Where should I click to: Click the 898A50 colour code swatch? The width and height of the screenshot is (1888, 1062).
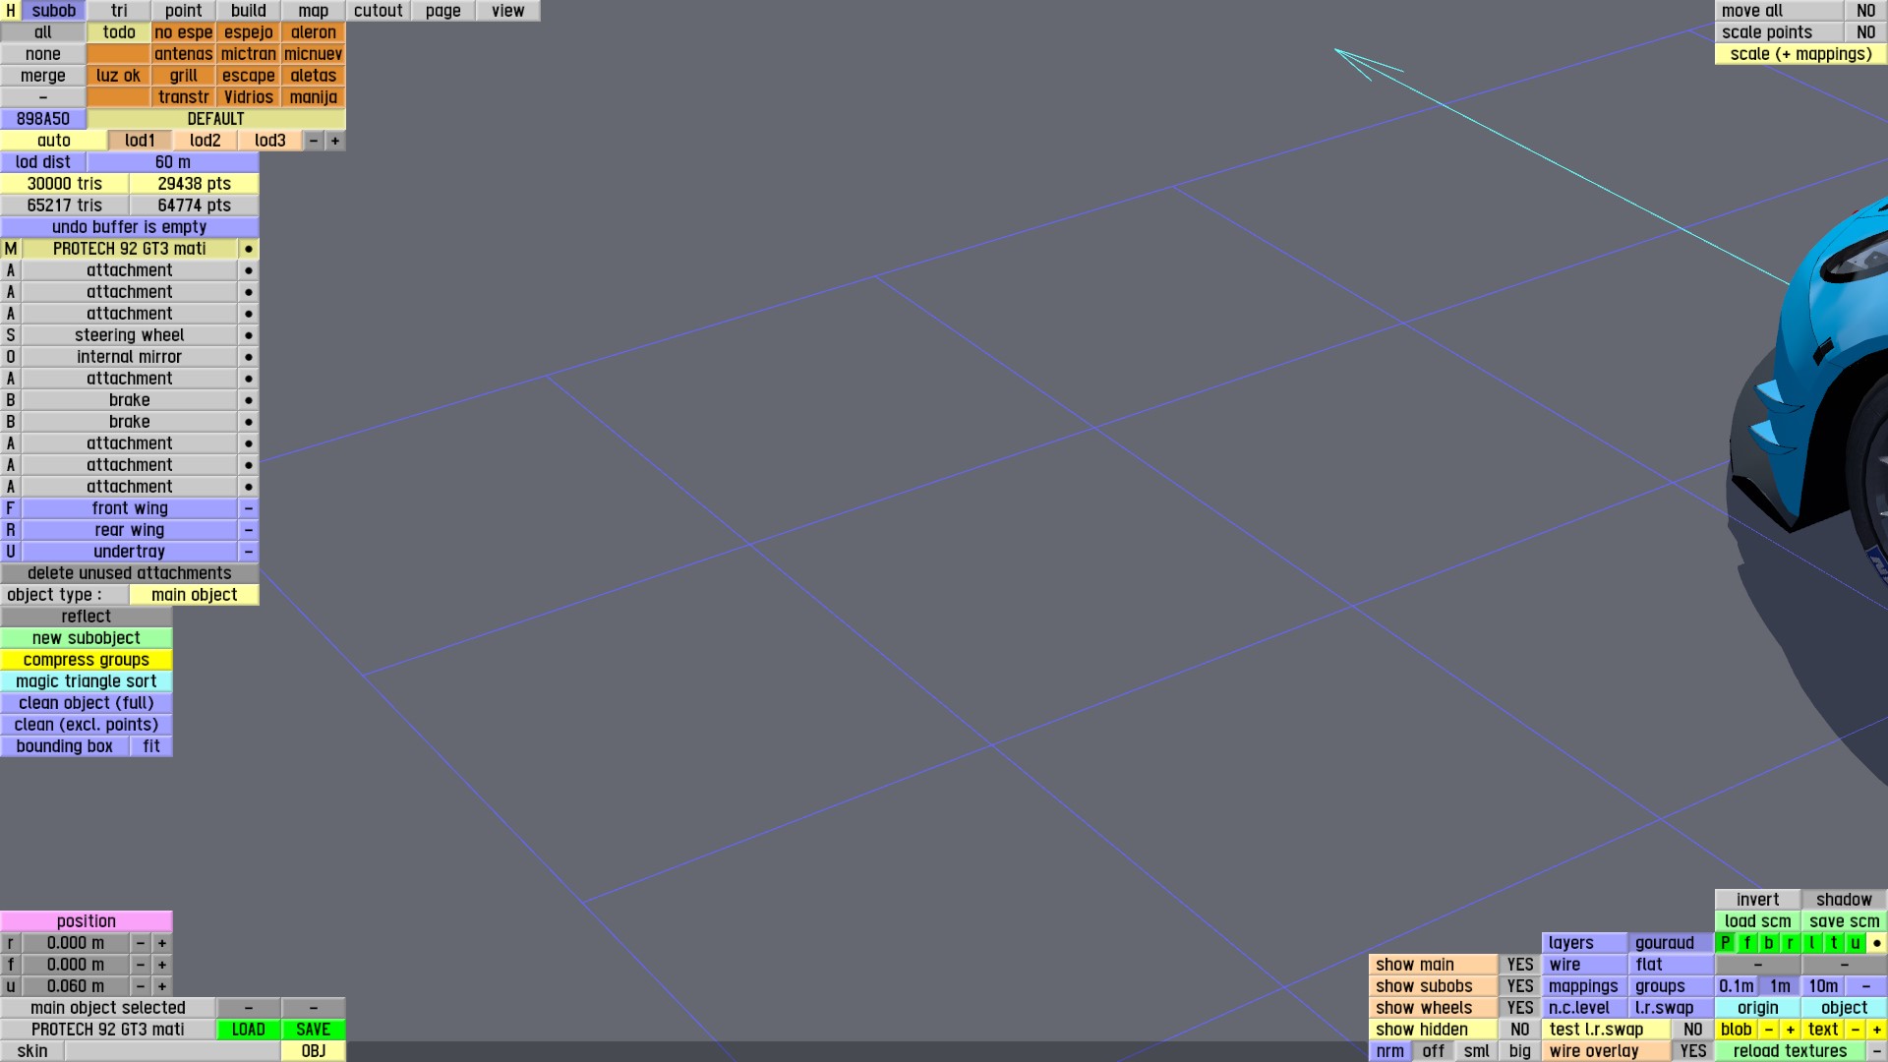click(43, 119)
